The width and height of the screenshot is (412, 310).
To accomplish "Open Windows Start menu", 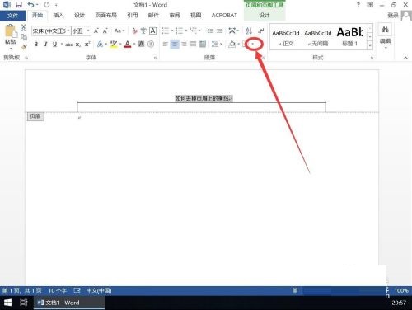I will 7,303.
